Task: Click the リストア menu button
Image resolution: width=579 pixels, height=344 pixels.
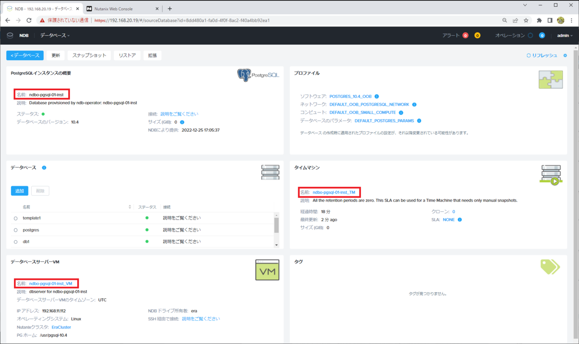Action: point(127,55)
